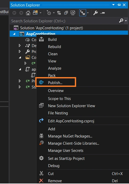Open the views switcher dropdown arrow
The width and height of the screenshot is (129, 184).
pos(40,13)
